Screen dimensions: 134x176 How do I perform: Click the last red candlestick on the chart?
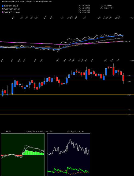(123, 78)
